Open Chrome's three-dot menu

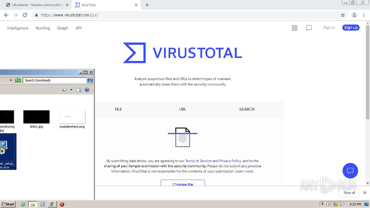pos(364,15)
